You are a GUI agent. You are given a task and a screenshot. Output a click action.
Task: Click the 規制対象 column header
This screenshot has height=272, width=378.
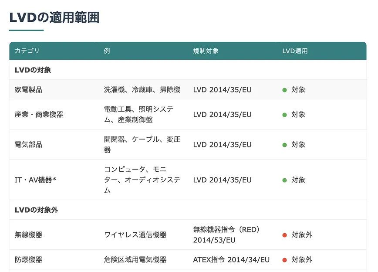point(206,51)
